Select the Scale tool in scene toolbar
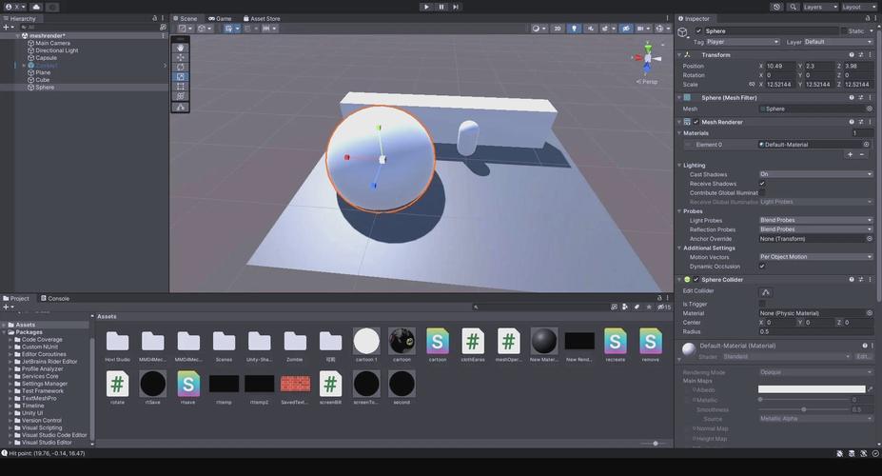This screenshot has width=882, height=476. point(180,76)
